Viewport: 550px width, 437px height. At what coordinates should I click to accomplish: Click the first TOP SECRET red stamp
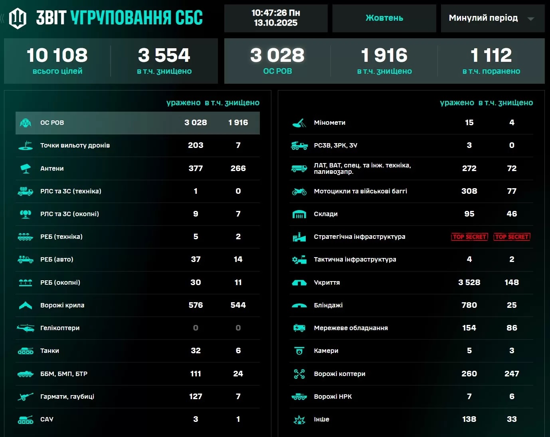(469, 237)
